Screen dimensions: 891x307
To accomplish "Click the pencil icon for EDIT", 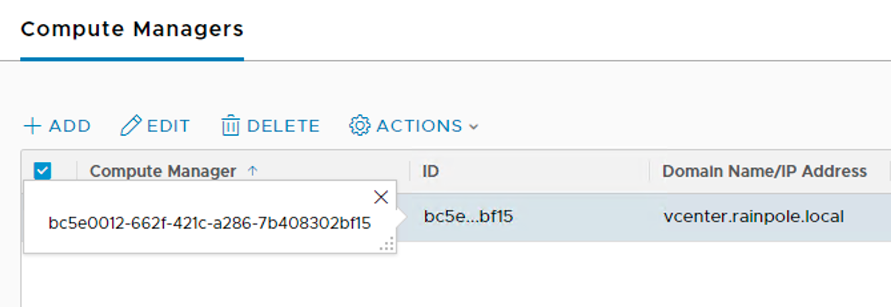I will [x=131, y=126].
